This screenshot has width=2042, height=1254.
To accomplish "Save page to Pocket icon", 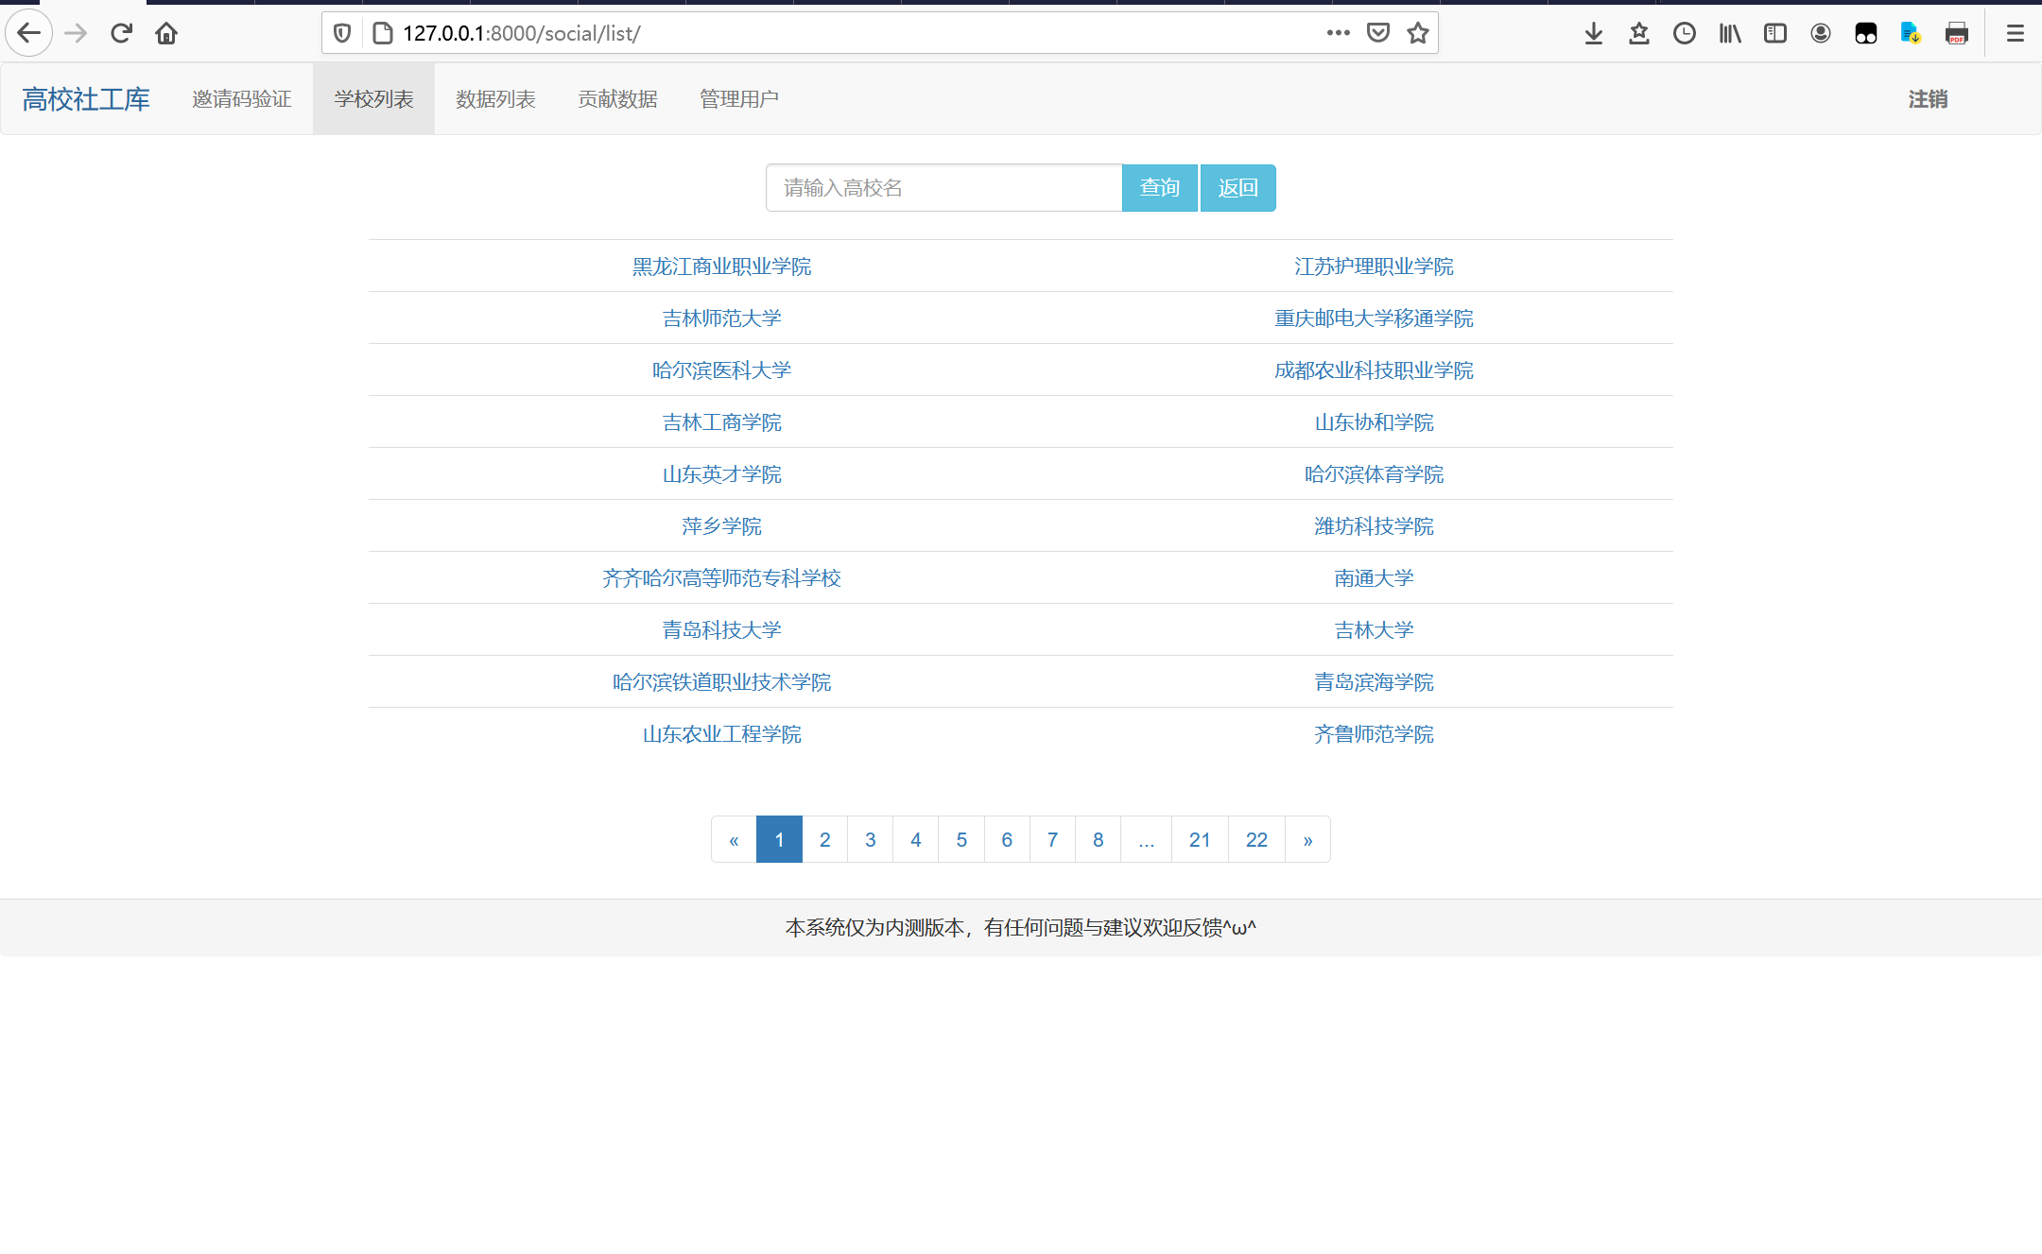I will point(1378,33).
